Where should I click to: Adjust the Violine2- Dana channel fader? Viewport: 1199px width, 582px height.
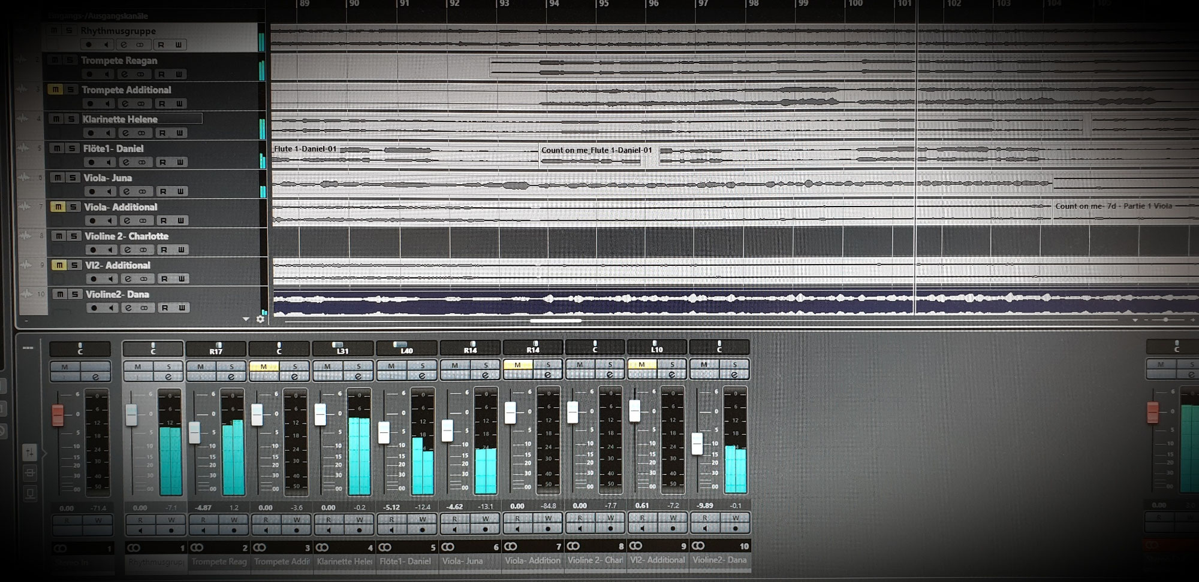pyautogui.click(x=697, y=443)
